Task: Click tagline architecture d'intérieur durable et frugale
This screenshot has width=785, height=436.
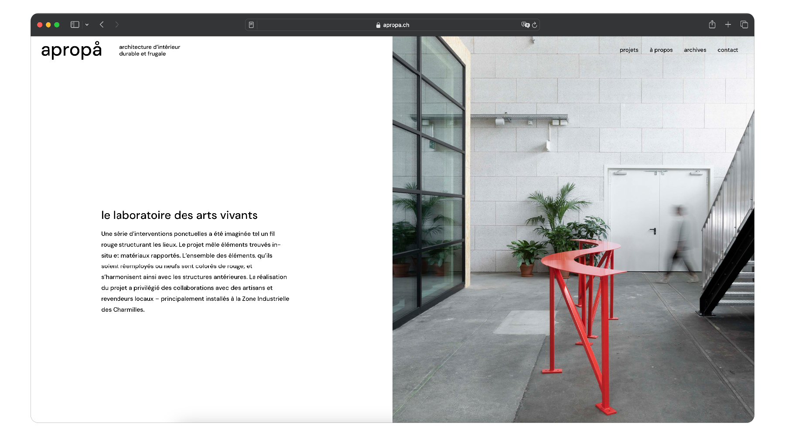Action: click(150, 51)
